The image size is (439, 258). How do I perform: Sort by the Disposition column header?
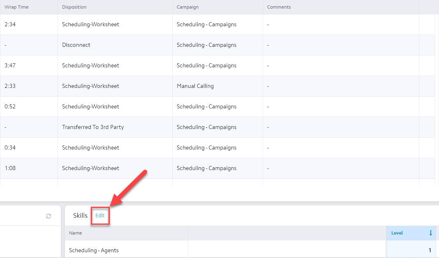[74, 7]
